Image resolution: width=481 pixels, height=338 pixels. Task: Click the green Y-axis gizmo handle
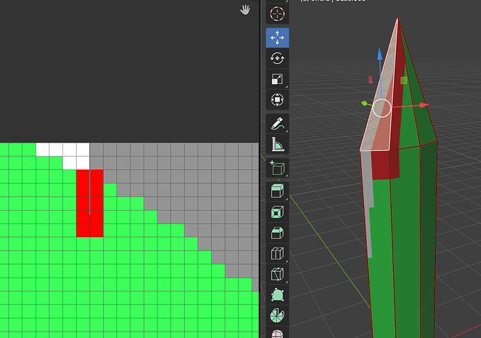(x=364, y=104)
